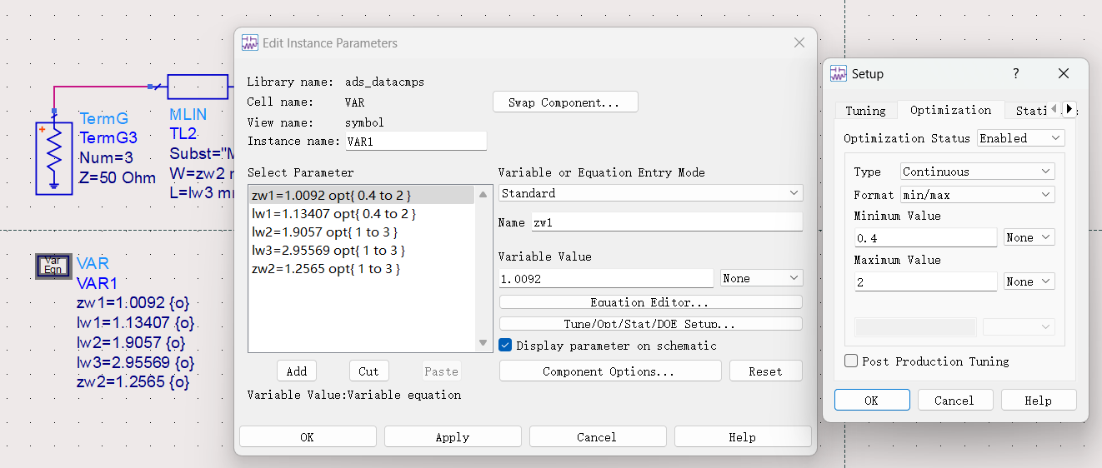Switch to the Optimization tab
1102x468 pixels.
[950, 110]
